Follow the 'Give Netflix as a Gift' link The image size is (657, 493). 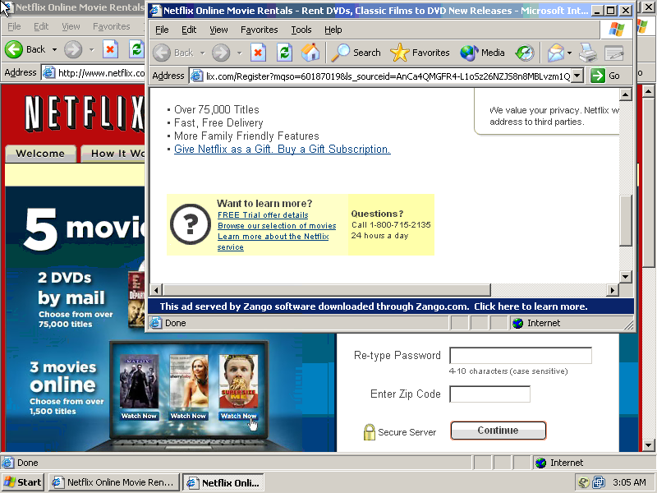pyautogui.click(x=283, y=150)
